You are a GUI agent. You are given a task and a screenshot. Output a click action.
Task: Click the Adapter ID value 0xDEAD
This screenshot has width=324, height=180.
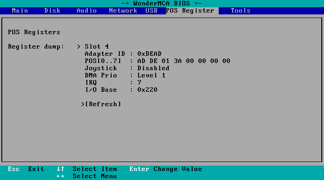click(149, 54)
